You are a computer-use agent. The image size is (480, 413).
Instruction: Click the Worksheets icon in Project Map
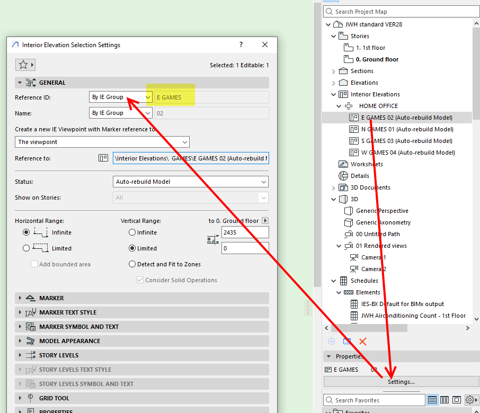[343, 164]
